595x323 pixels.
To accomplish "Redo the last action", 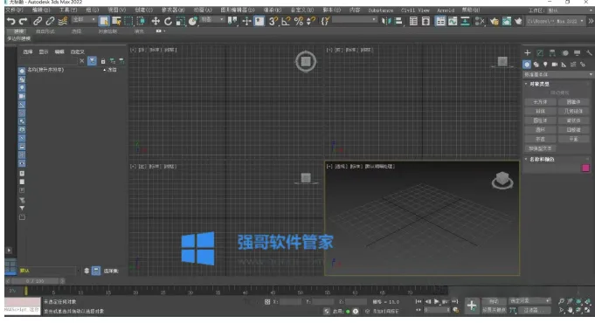I will click(x=24, y=21).
